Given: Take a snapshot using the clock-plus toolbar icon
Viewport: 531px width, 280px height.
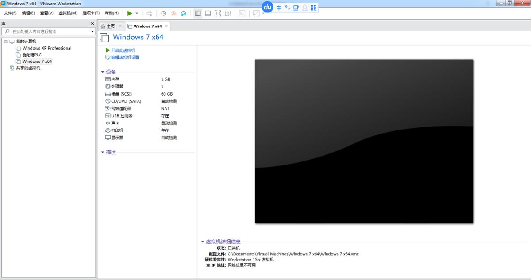Looking at the screenshot, I should [x=163, y=13].
